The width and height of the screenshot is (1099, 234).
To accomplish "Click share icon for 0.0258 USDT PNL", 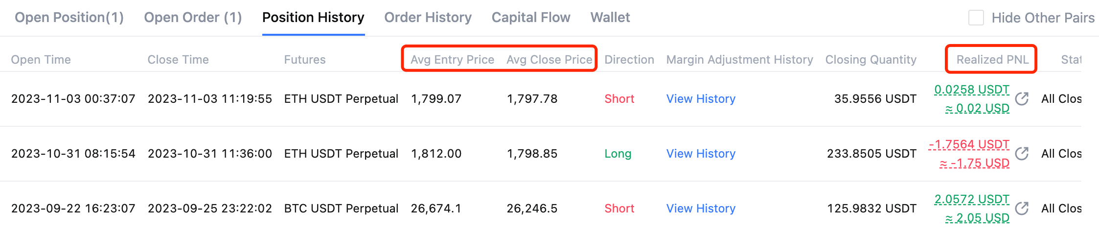I will click(1022, 99).
